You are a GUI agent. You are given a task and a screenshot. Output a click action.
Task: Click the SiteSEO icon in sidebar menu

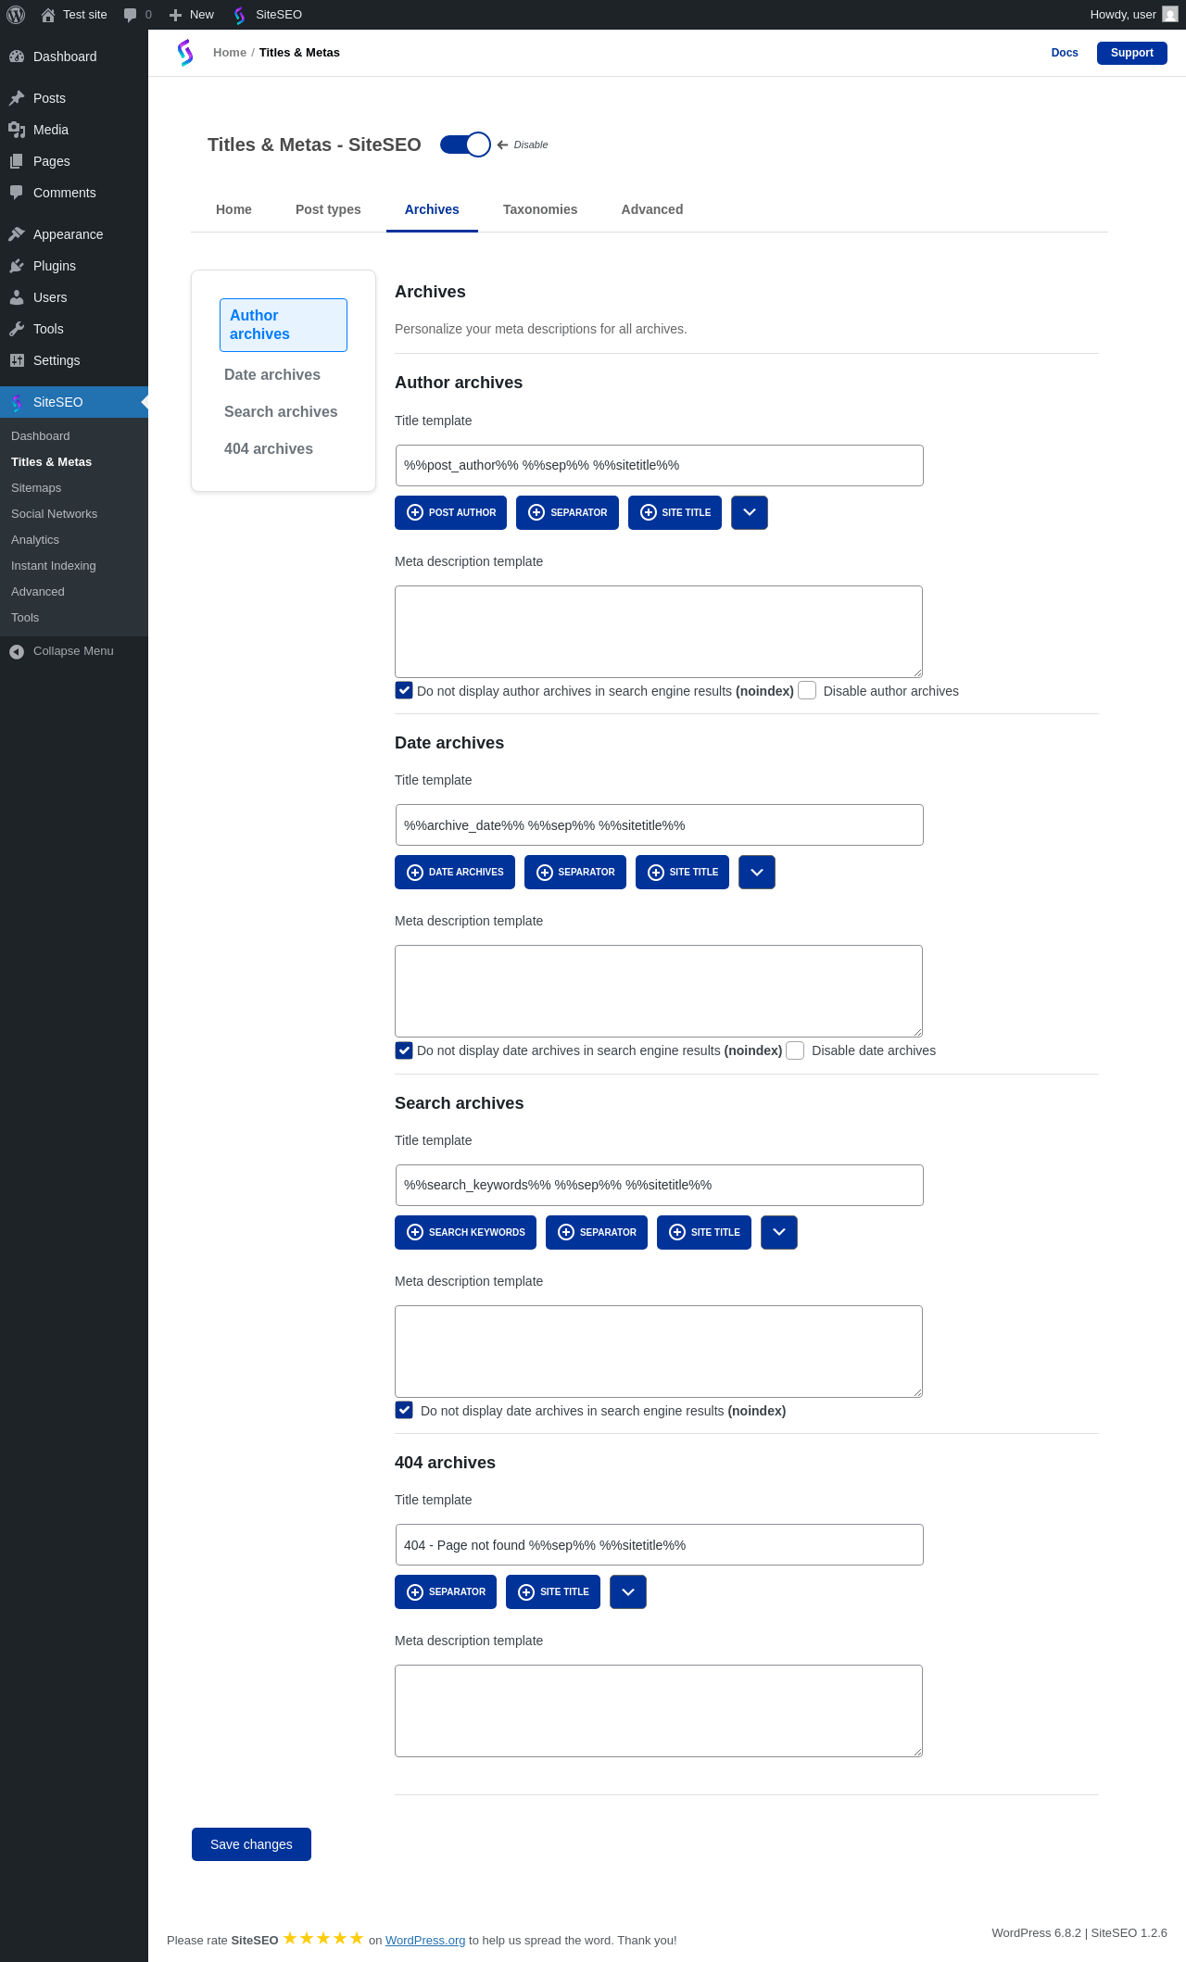pos(17,402)
